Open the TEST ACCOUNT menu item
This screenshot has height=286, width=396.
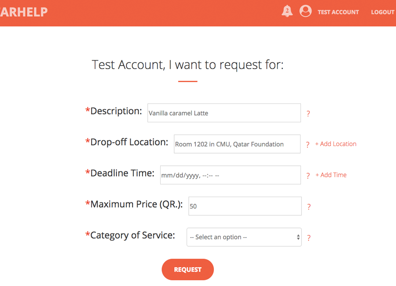point(338,12)
